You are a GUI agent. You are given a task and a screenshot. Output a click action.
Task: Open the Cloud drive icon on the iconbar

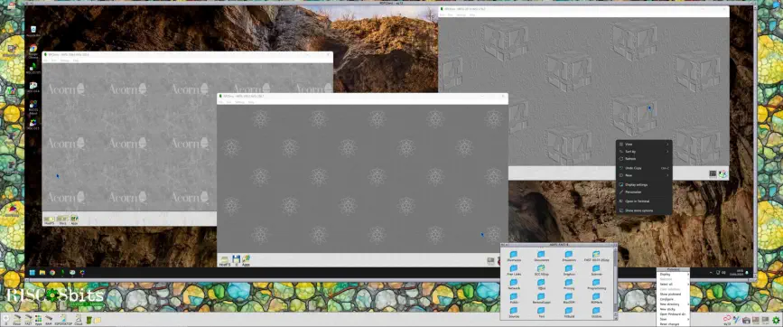click(79, 320)
